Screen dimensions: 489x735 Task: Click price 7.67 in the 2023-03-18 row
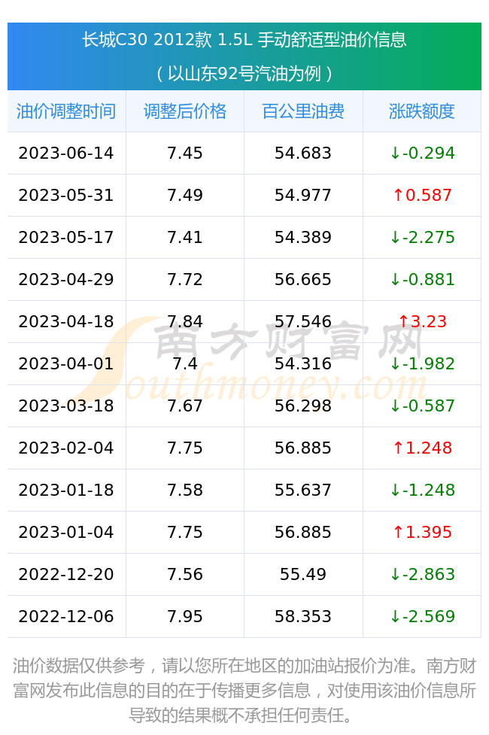click(185, 406)
